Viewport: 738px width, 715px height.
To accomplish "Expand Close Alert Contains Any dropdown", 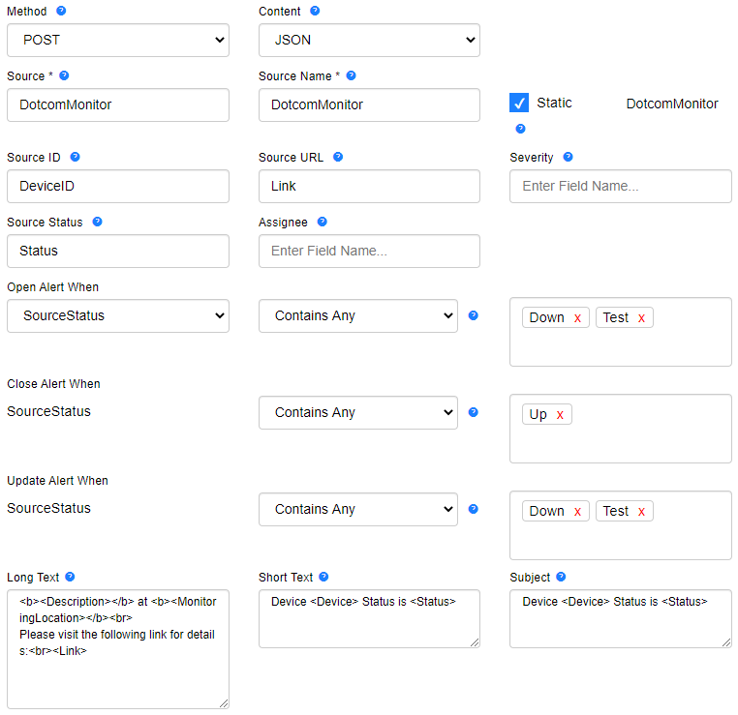I will coord(358,413).
